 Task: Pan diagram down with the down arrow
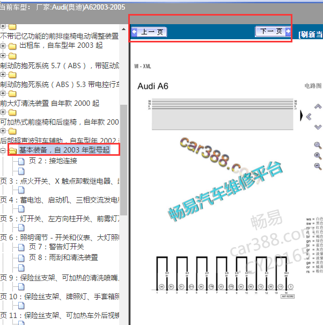(x=318, y=127)
